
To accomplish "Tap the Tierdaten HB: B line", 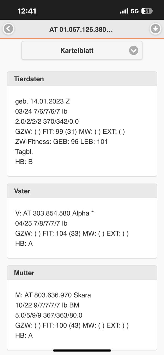I will [24, 162].
